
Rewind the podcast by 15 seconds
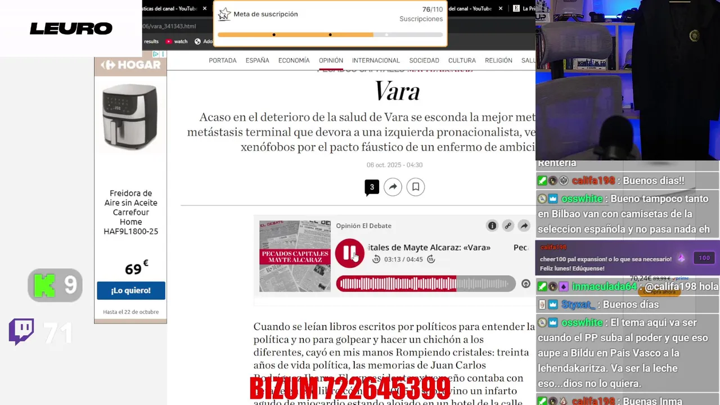(x=376, y=259)
